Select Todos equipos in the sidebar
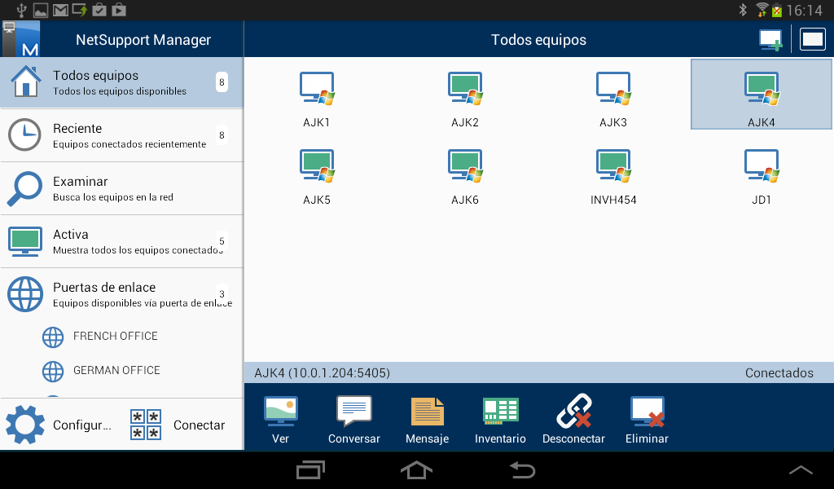 122,81
